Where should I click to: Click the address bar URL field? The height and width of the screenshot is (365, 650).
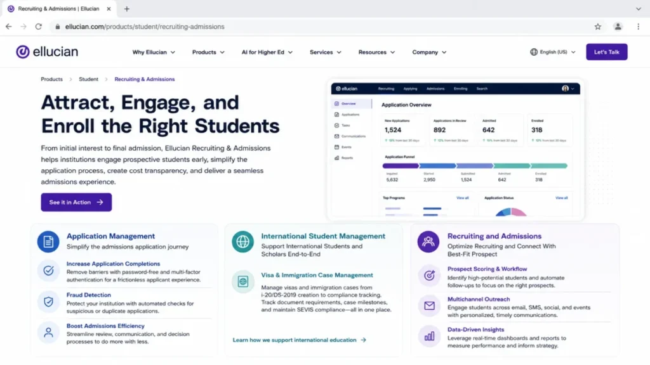(x=319, y=27)
